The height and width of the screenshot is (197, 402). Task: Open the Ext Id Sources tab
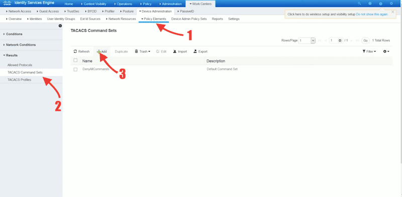point(90,19)
